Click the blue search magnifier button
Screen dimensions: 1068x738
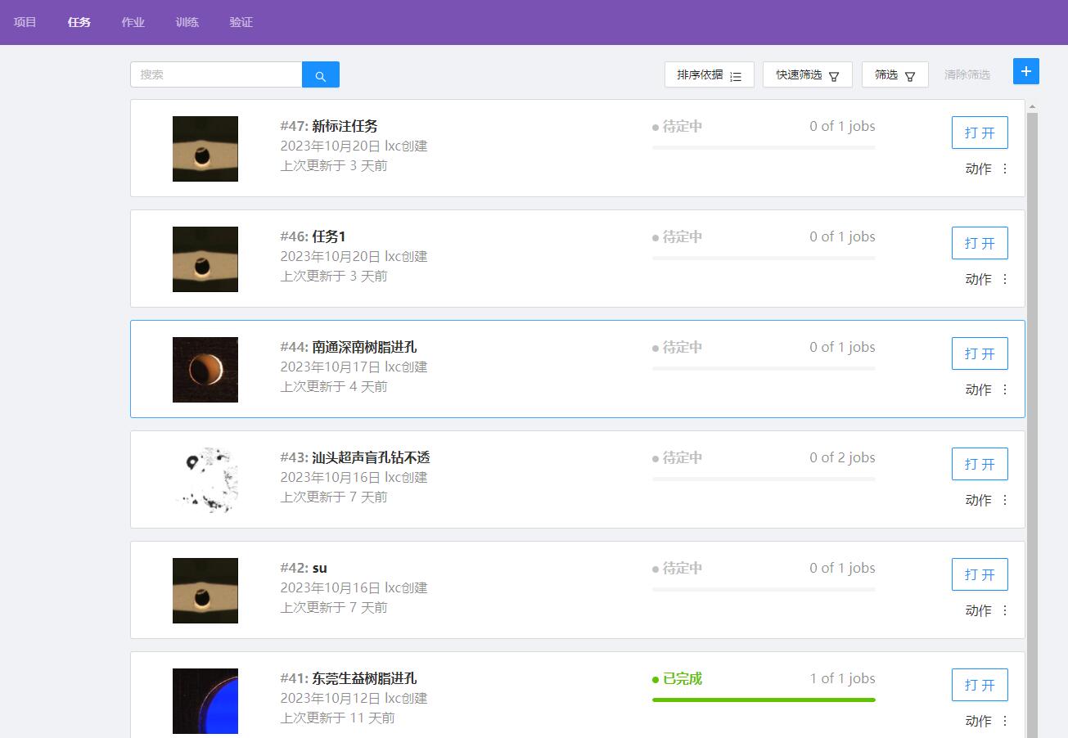coord(320,75)
